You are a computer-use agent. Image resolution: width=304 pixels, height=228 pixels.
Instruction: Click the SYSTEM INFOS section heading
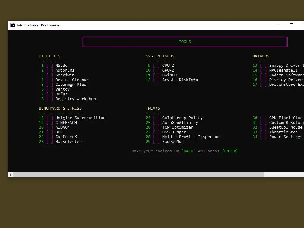160,56
